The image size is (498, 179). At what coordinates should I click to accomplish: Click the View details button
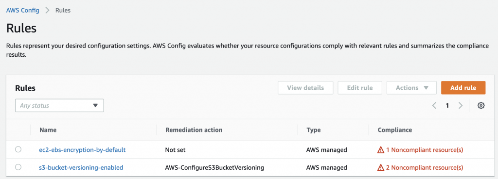coord(305,88)
